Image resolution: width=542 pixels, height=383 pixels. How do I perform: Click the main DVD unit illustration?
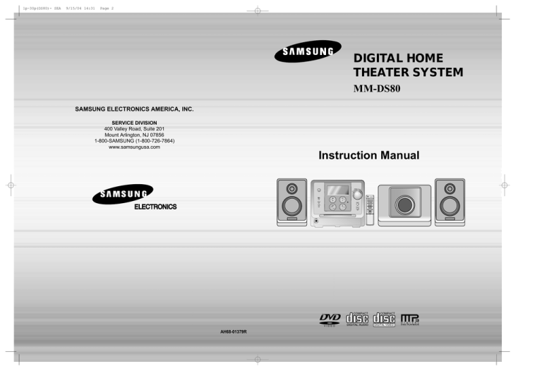[338, 203]
